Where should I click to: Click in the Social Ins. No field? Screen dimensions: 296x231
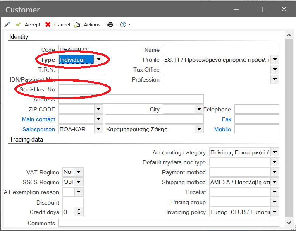pos(81,89)
